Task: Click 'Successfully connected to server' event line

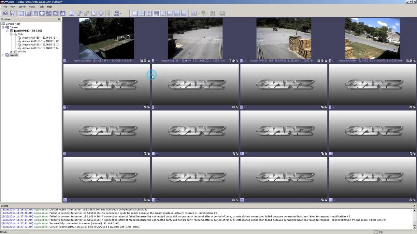Action: point(60,224)
